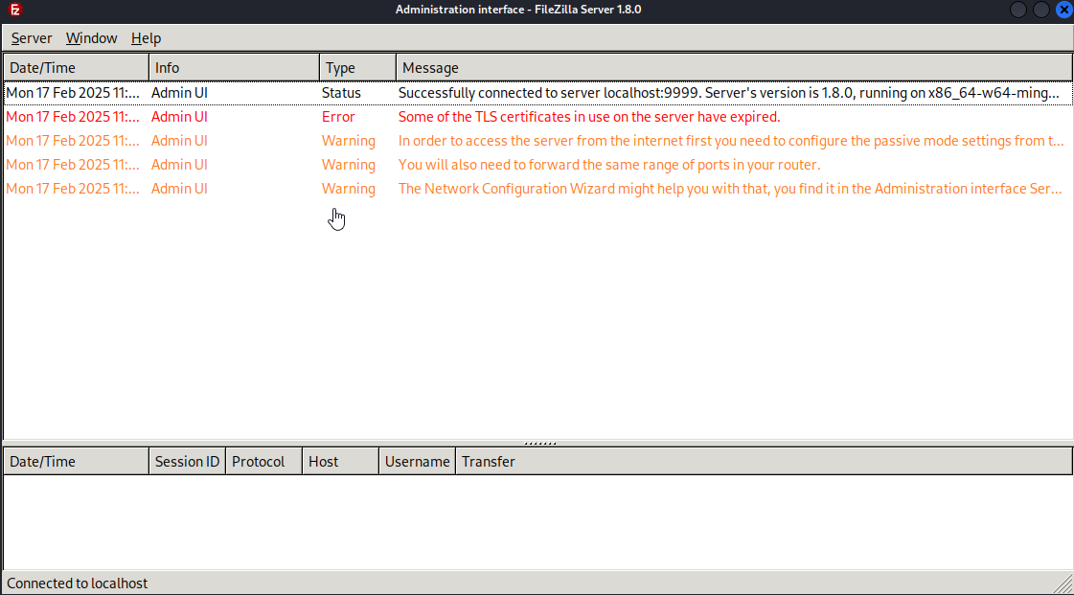Select the Network Configuration Wizard warning row
Screen dimensions: 1074x595
[x=537, y=189]
